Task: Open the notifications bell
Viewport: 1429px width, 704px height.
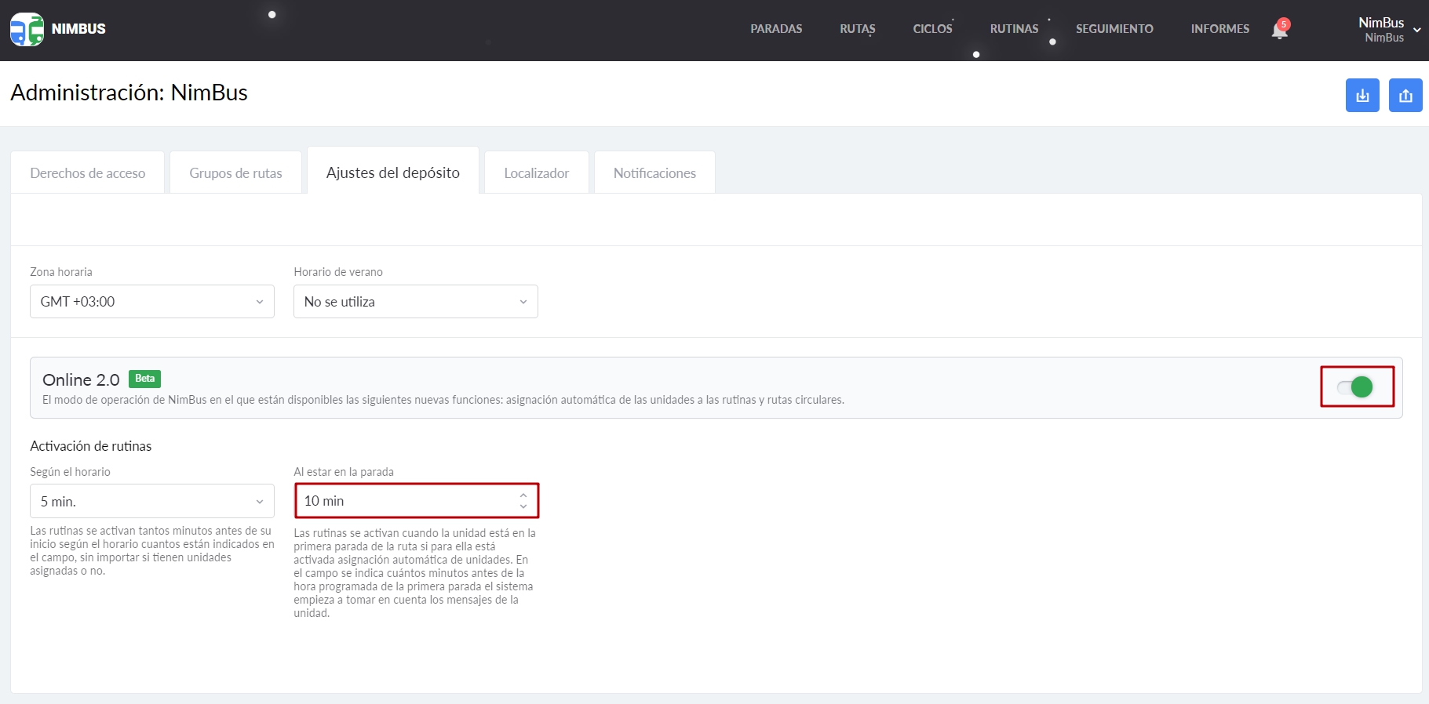Action: point(1280,29)
